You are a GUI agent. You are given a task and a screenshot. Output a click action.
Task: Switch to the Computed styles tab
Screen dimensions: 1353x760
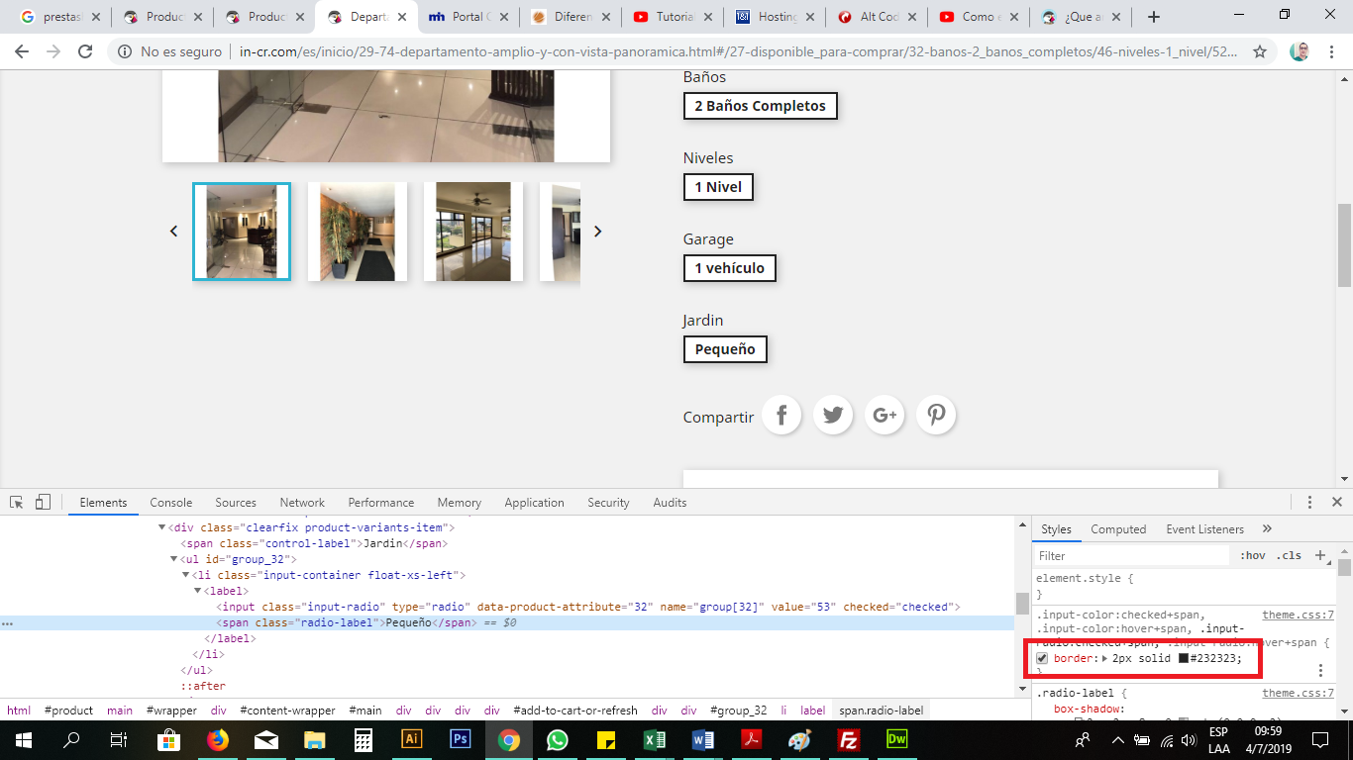[x=1118, y=529]
